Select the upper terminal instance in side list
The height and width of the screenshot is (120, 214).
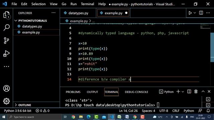click(x=208, y=99)
